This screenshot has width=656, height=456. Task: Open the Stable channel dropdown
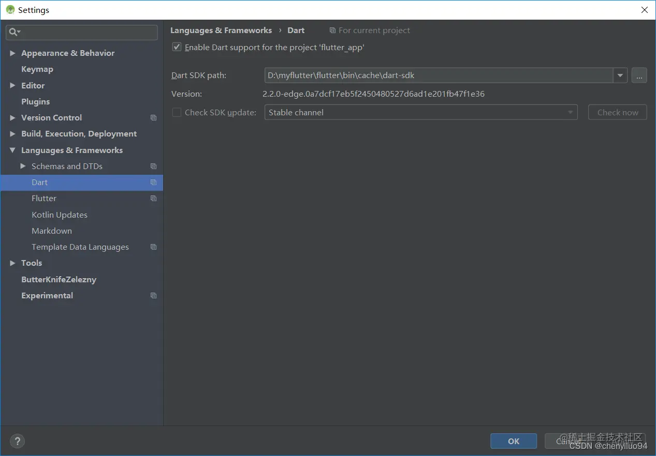click(x=421, y=112)
